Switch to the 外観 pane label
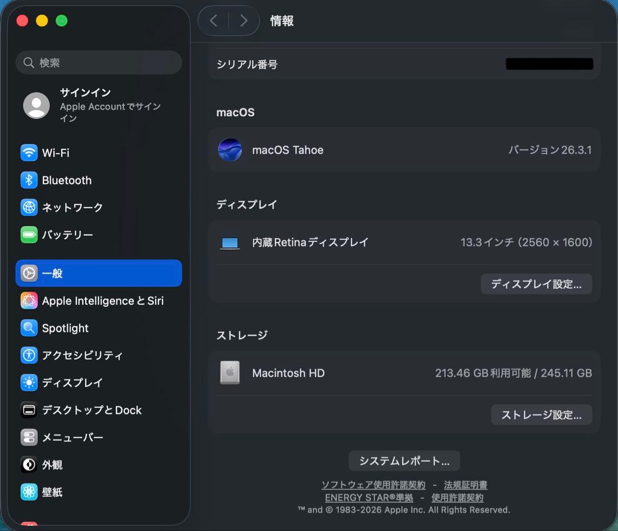 [x=52, y=465]
